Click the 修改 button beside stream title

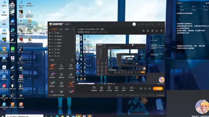click(x=102, y=29)
